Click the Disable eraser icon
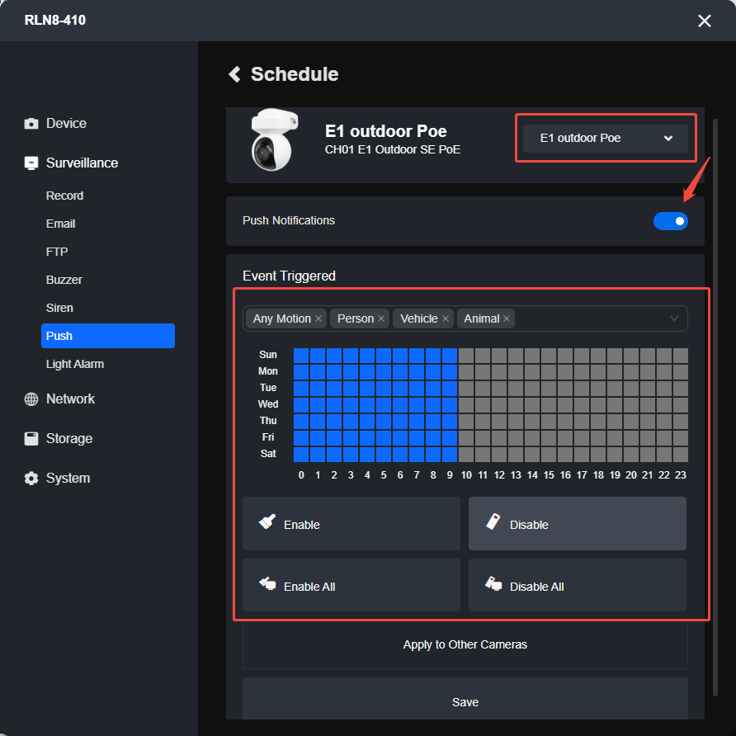Screen dimensions: 736x736 (x=493, y=522)
